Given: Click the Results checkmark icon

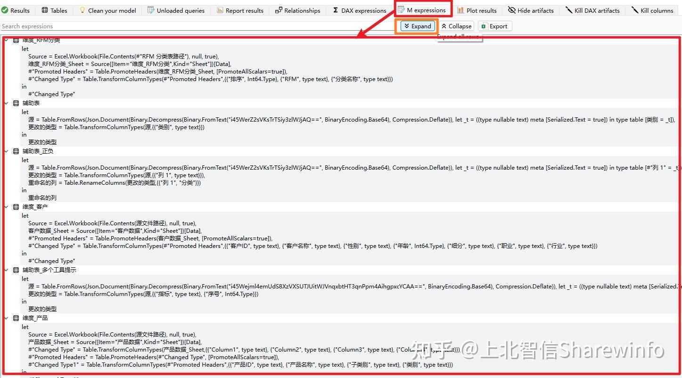Looking at the screenshot, I should (x=5, y=10).
